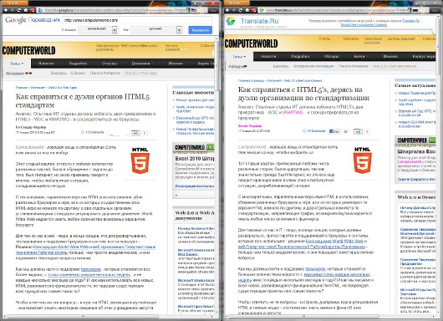Open Новости tab in right Computerworld nav
443x321 pixels.
268,57
